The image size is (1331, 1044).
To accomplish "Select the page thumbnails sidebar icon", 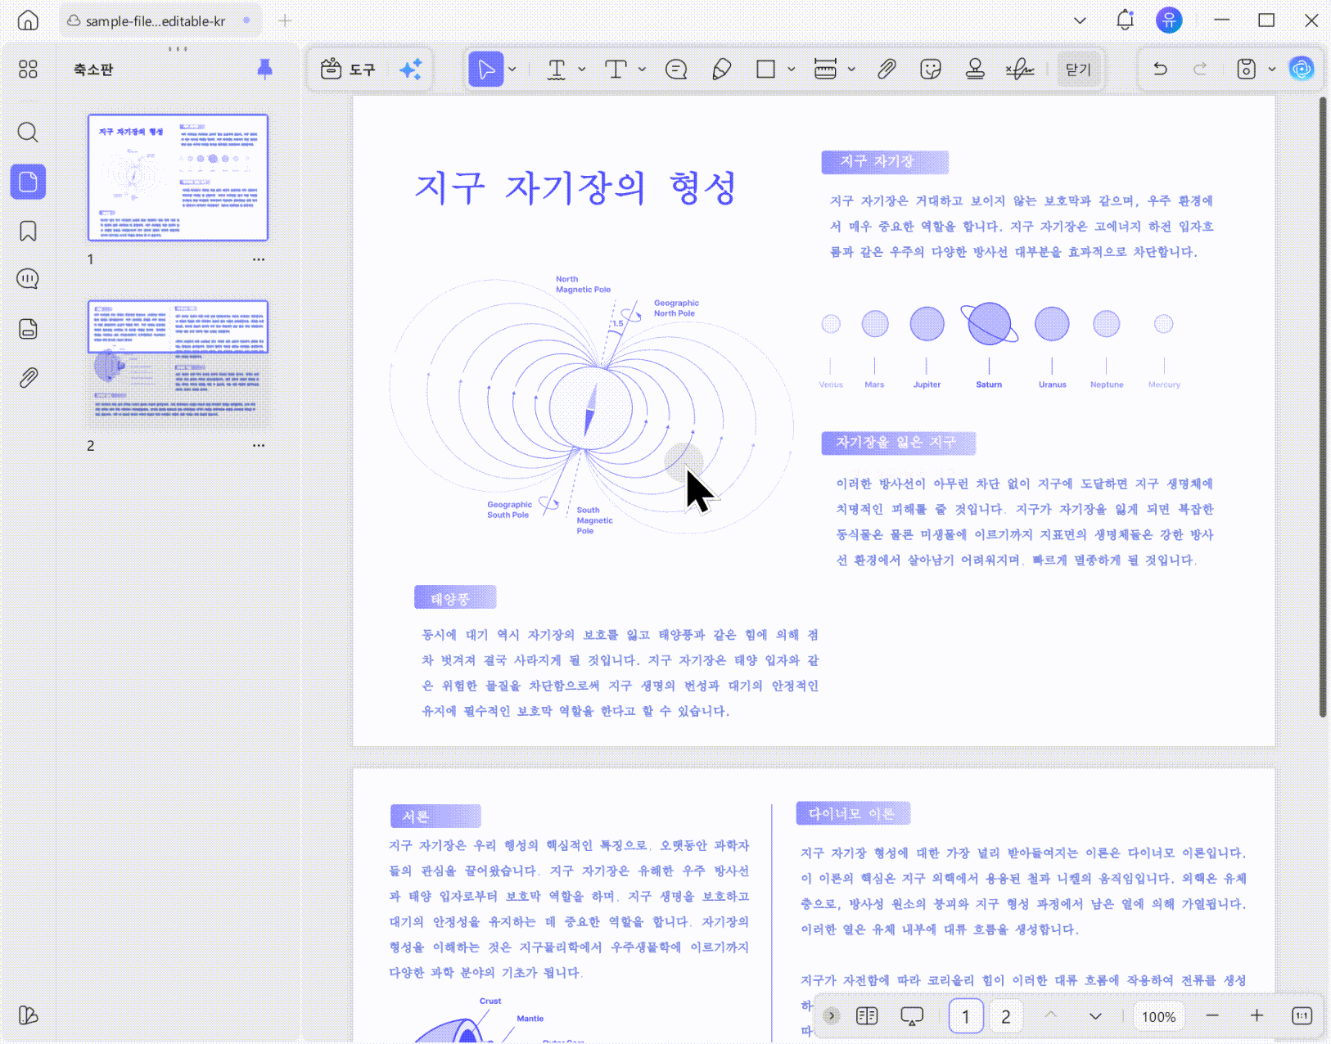I will pos(28,182).
